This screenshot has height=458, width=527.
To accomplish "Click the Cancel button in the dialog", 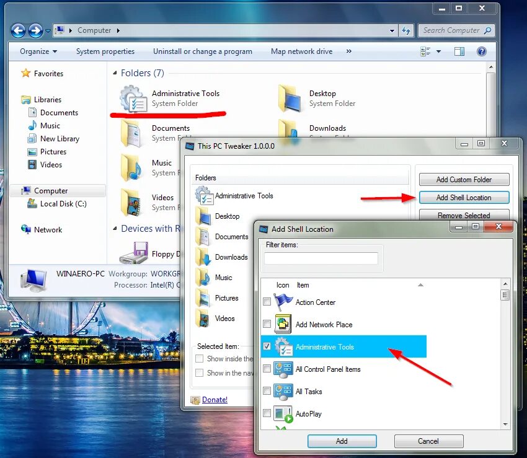I will click(x=428, y=441).
